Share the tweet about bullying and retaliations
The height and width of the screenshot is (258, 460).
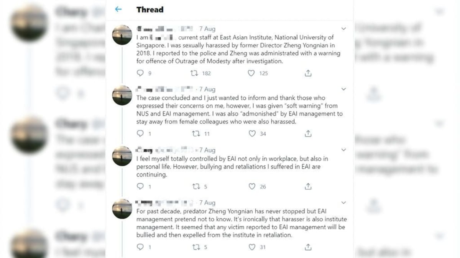pyautogui.click(x=308, y=187)
